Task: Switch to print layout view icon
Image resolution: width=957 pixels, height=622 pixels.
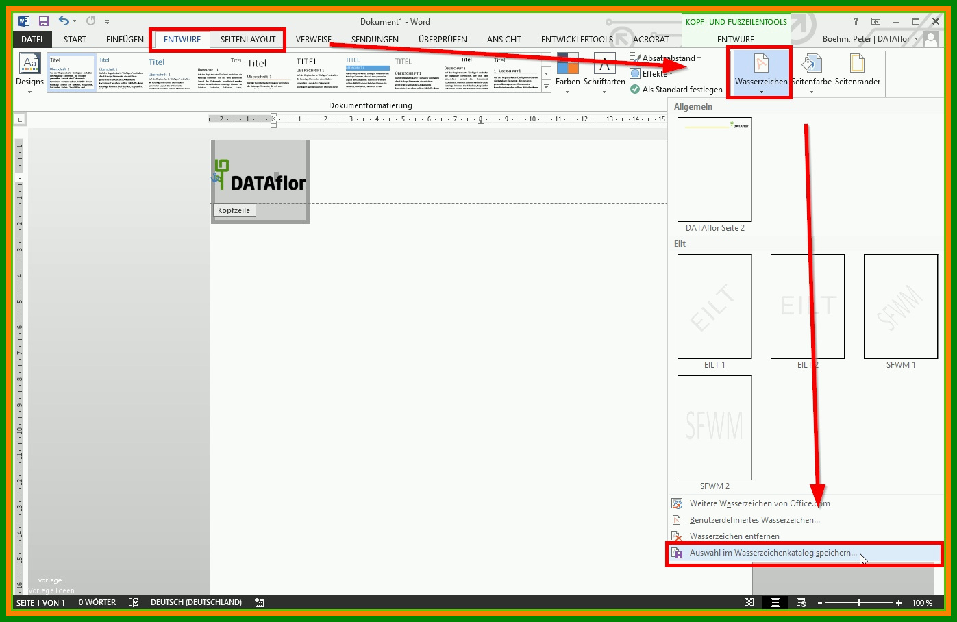Action: (775, 602)
